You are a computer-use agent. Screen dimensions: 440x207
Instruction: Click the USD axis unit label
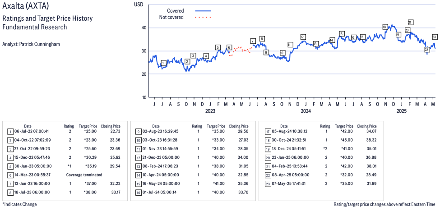click(139, 4)
